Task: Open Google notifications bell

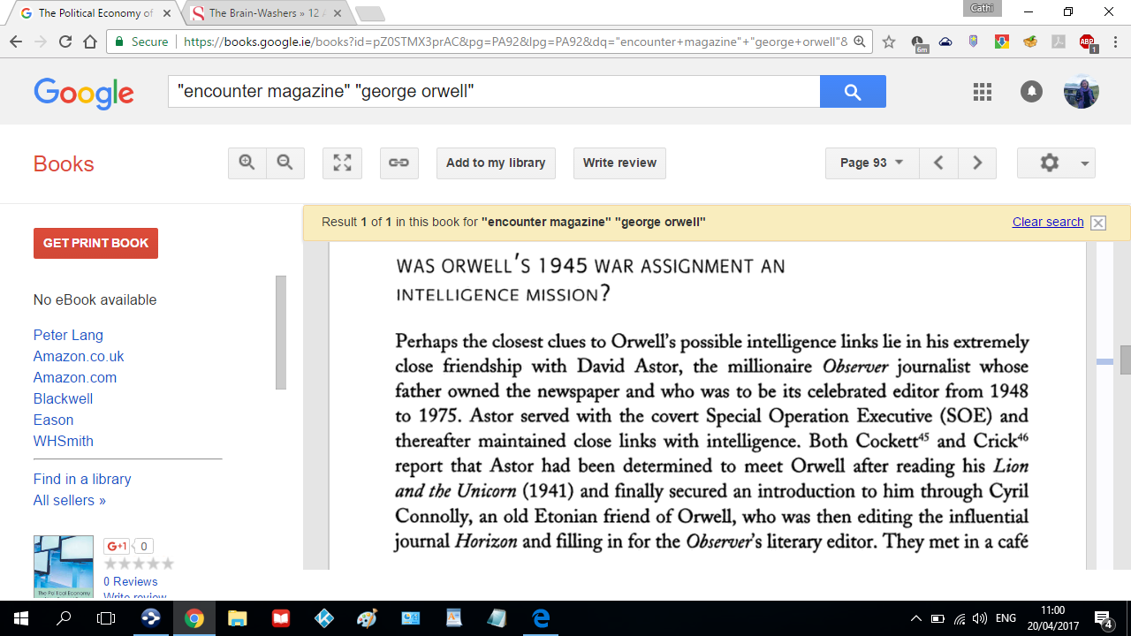Action: (x=1031, y=92)
